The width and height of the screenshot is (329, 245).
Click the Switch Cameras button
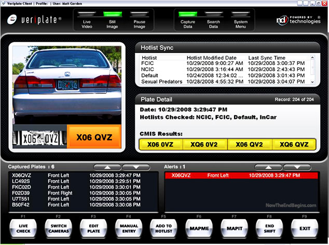click(58, 227)
